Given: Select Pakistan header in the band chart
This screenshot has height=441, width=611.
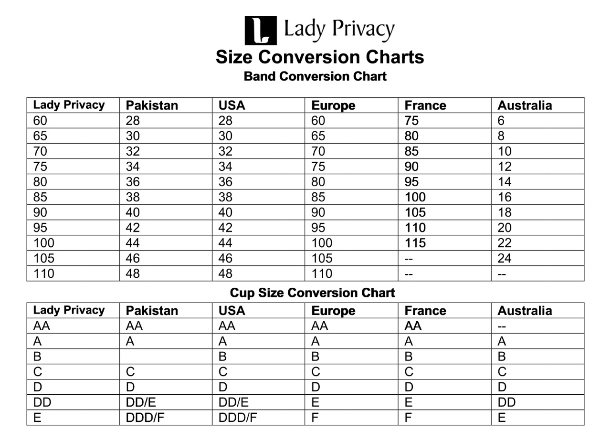Looking at the screenshot, I should pyautogui.click(x=152, y=105).
